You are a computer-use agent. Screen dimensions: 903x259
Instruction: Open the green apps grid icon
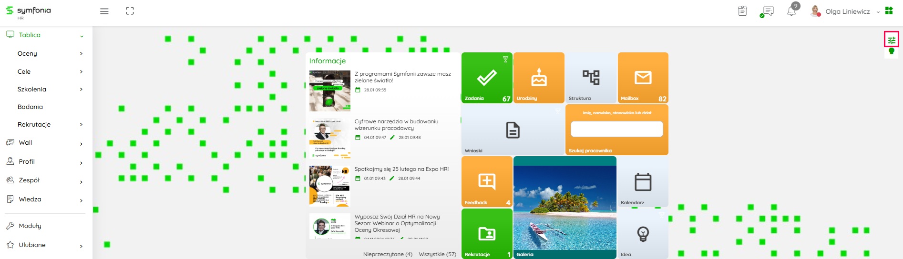(x=889, y=11)
